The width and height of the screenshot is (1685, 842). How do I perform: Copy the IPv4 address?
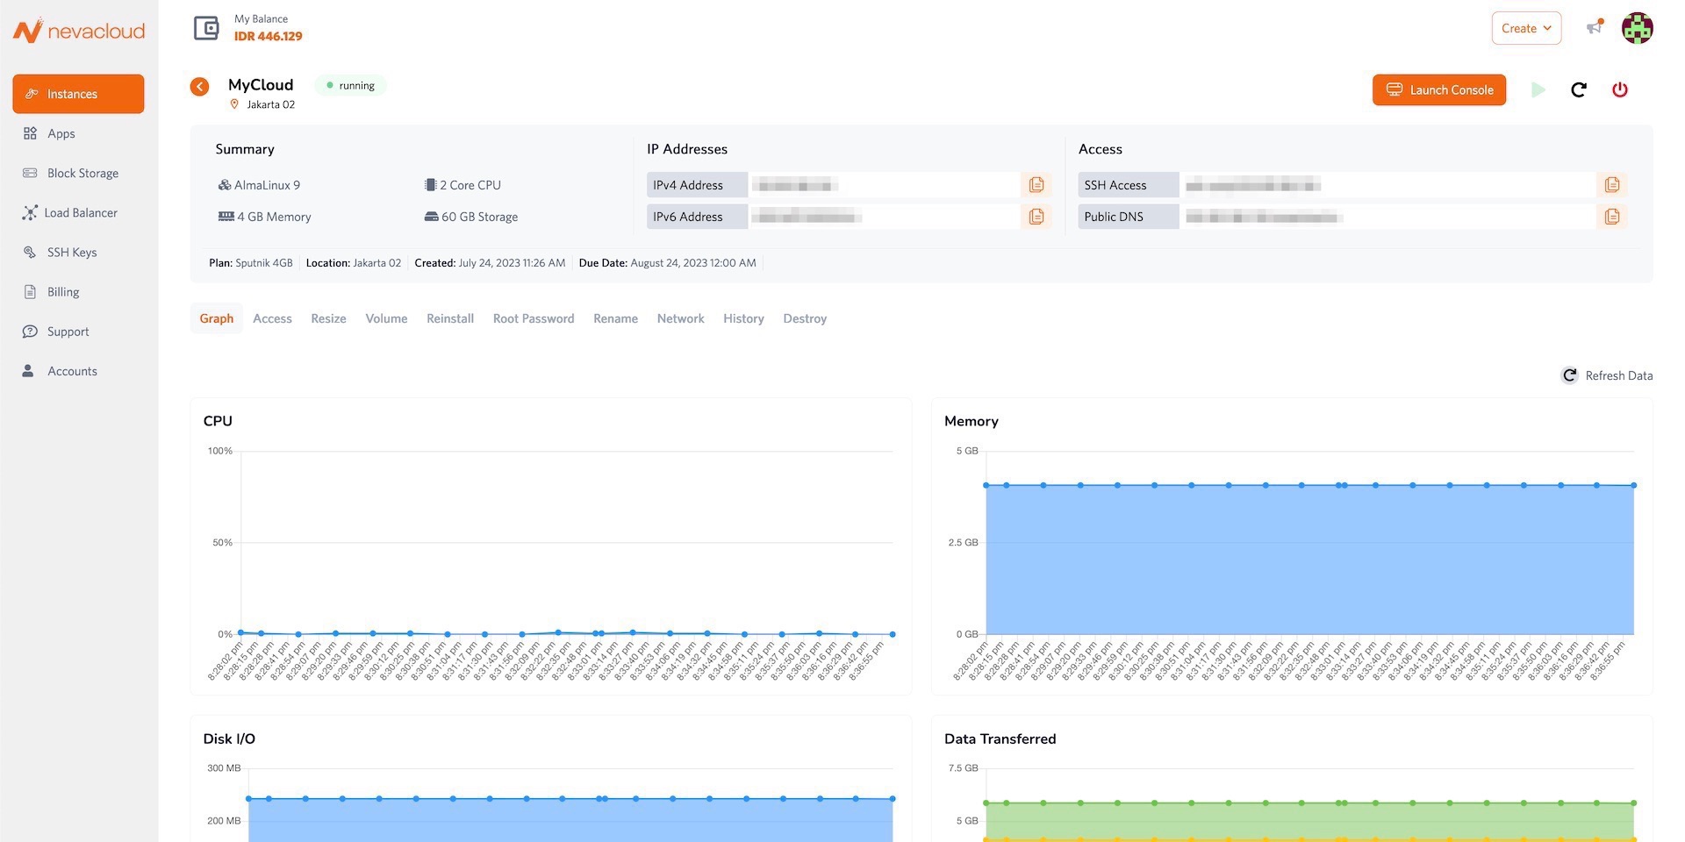1036,185
